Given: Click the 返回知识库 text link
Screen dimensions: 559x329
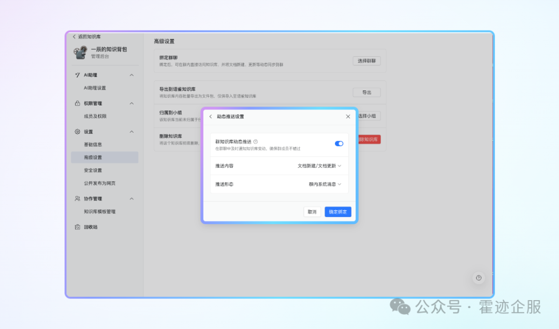Looking at the screenshot, I should click(89, 37).
